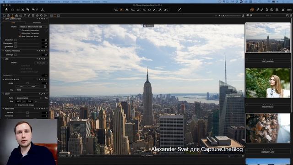Uncheck Hide Distorted Areas

pos(20,36)
